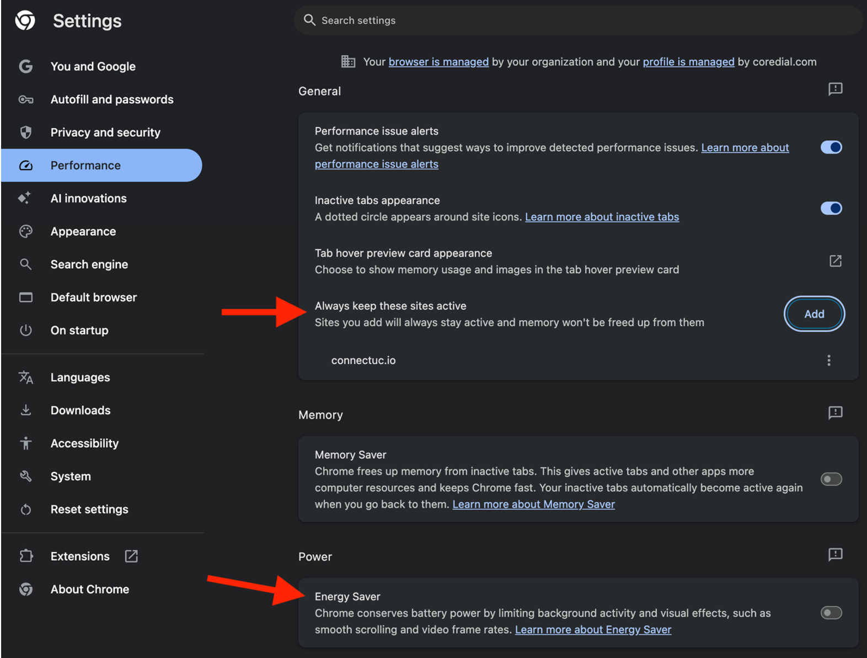The width and height of the screenshot is (867, 658).
Task: Go to On startup settings
Action: (103, 330)
